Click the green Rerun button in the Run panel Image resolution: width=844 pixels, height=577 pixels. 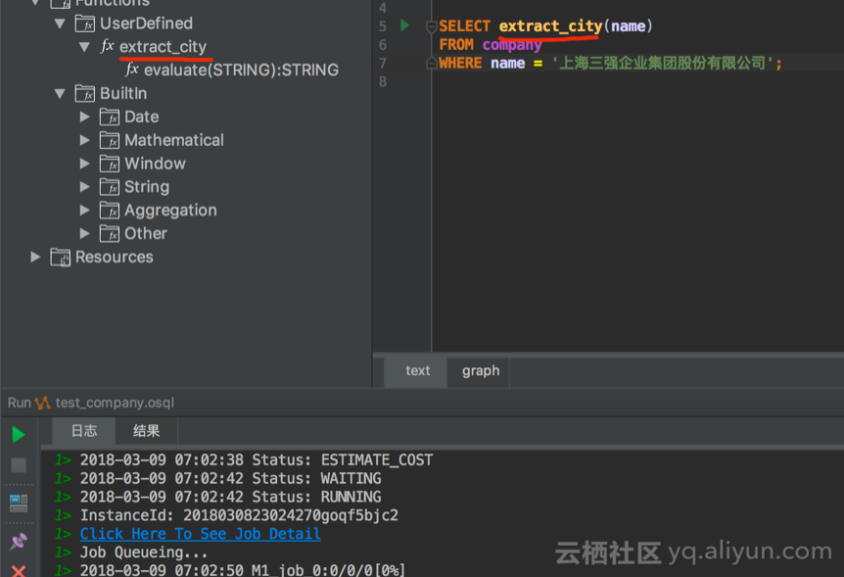[19, 434]
